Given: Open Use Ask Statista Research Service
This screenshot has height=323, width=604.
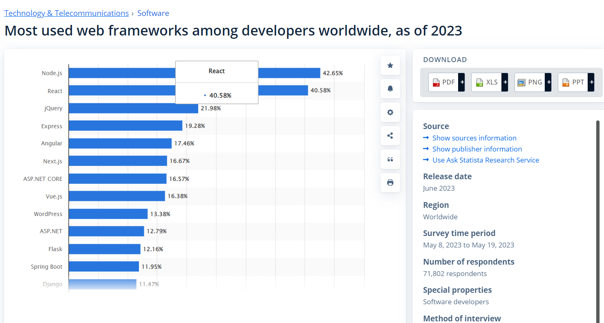Looking at the screenshot, I should coord(485,160).
